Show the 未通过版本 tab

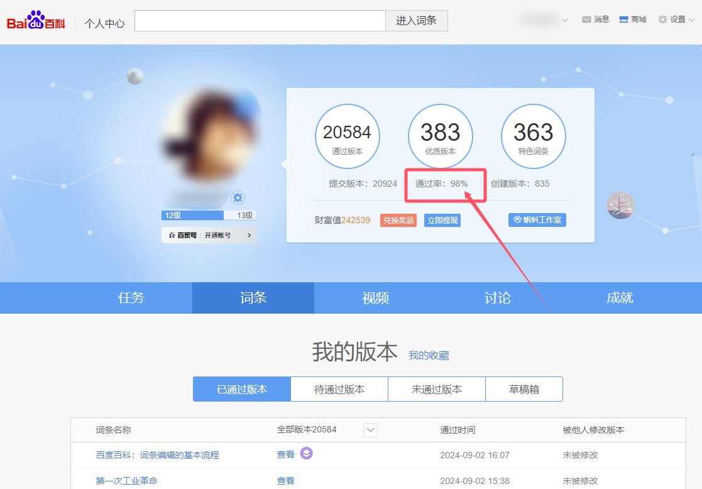437,389
